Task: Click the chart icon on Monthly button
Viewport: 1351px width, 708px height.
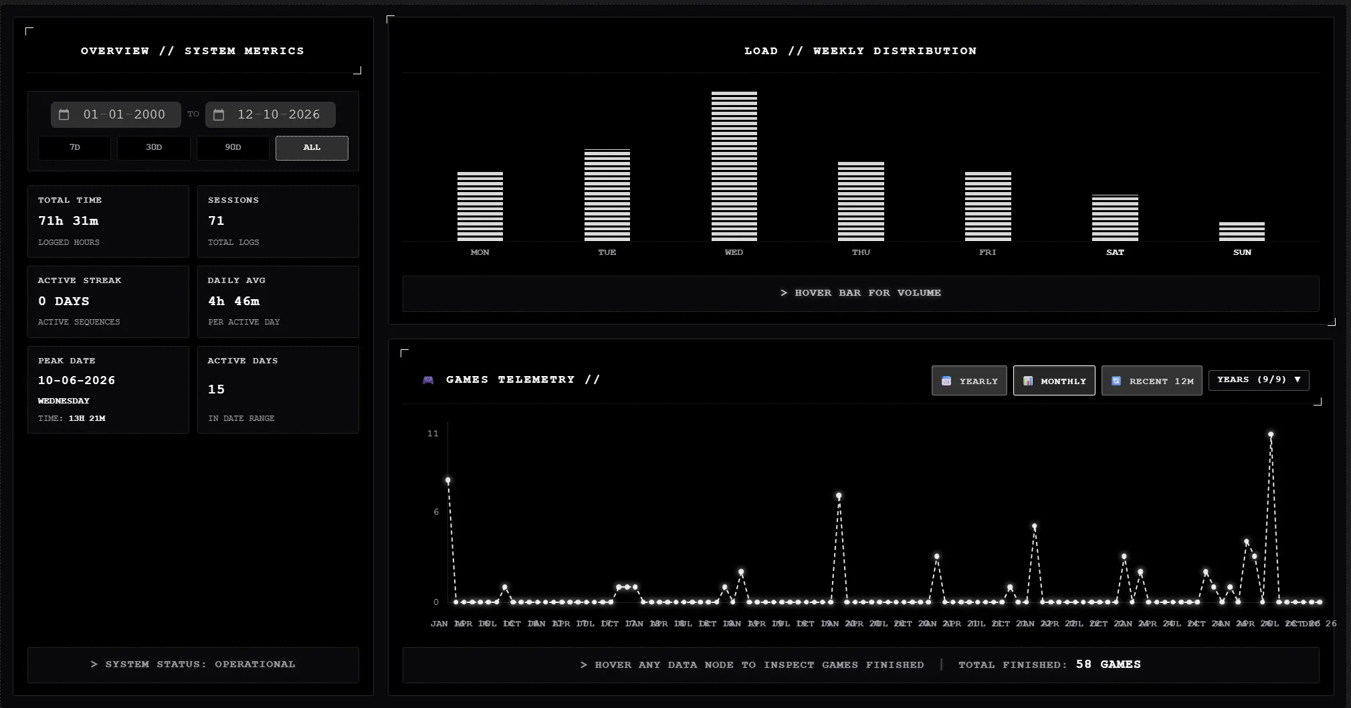Action: 1028,381
